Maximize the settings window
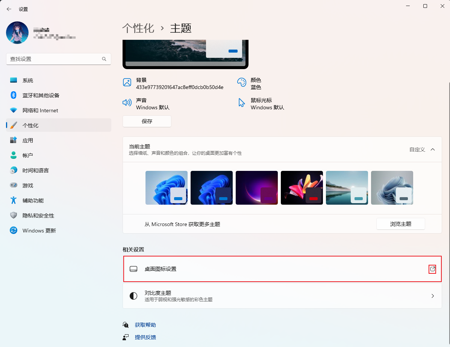Viewport: 450px width, 347px height. coord(425,6)
